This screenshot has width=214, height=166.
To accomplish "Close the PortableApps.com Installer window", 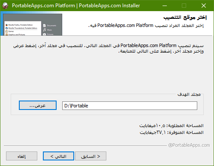I will click(x=204, y=6).
